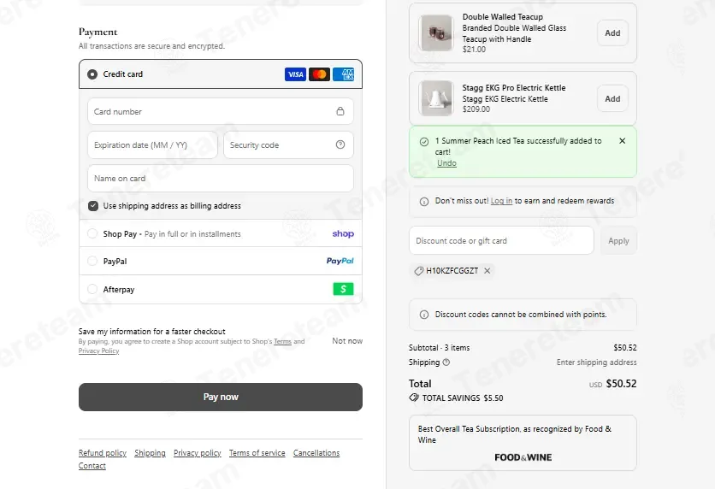Open the Privacy policy footer link
This screenshot has width=715, height=489.
pyautogui.click(x=197, y=453)
